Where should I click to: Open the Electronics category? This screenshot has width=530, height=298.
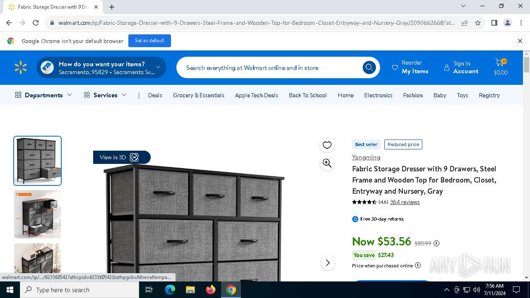click(378, 95)
